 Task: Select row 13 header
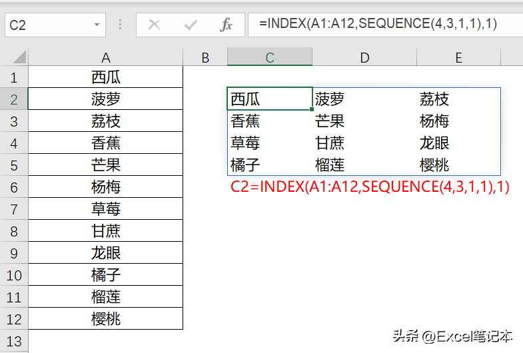14,341
